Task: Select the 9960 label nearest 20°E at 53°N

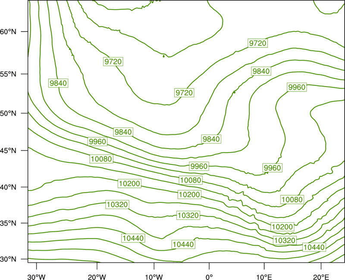Action: (297, 87)
